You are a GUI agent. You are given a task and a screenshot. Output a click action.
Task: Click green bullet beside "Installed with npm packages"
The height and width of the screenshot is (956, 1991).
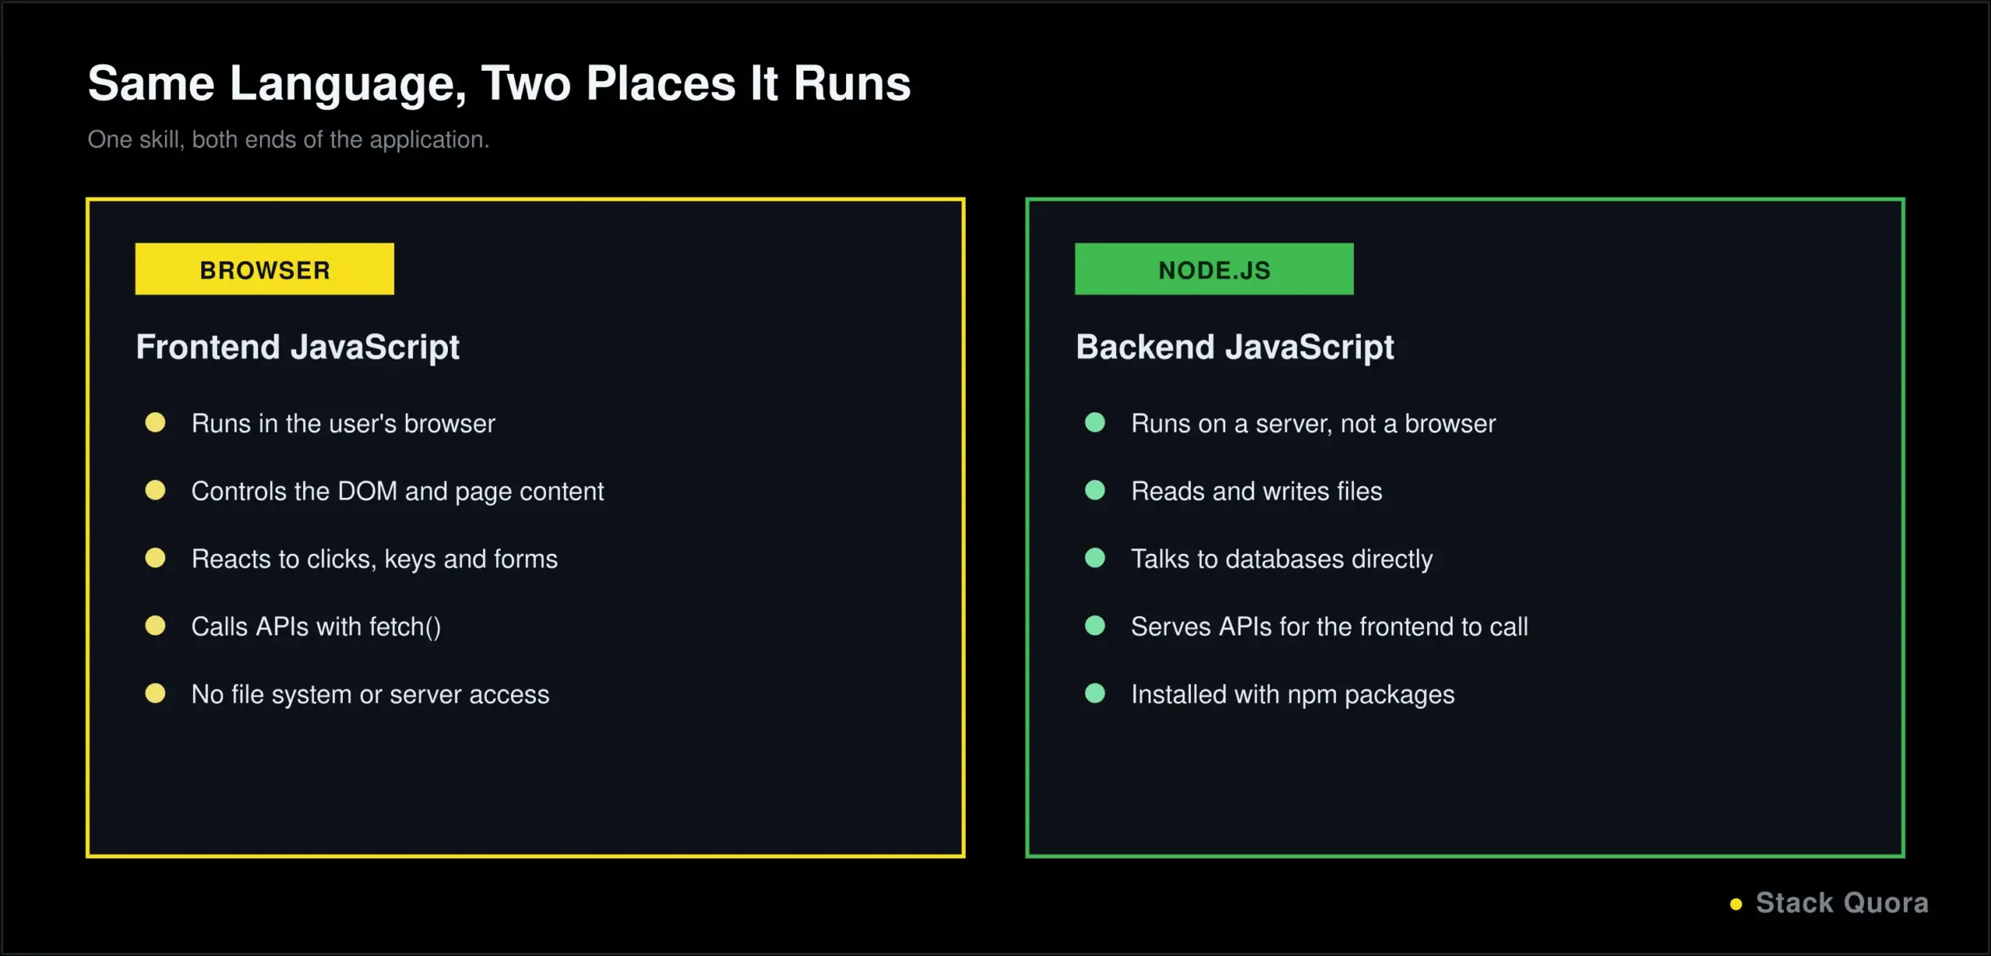[1095, 693]
